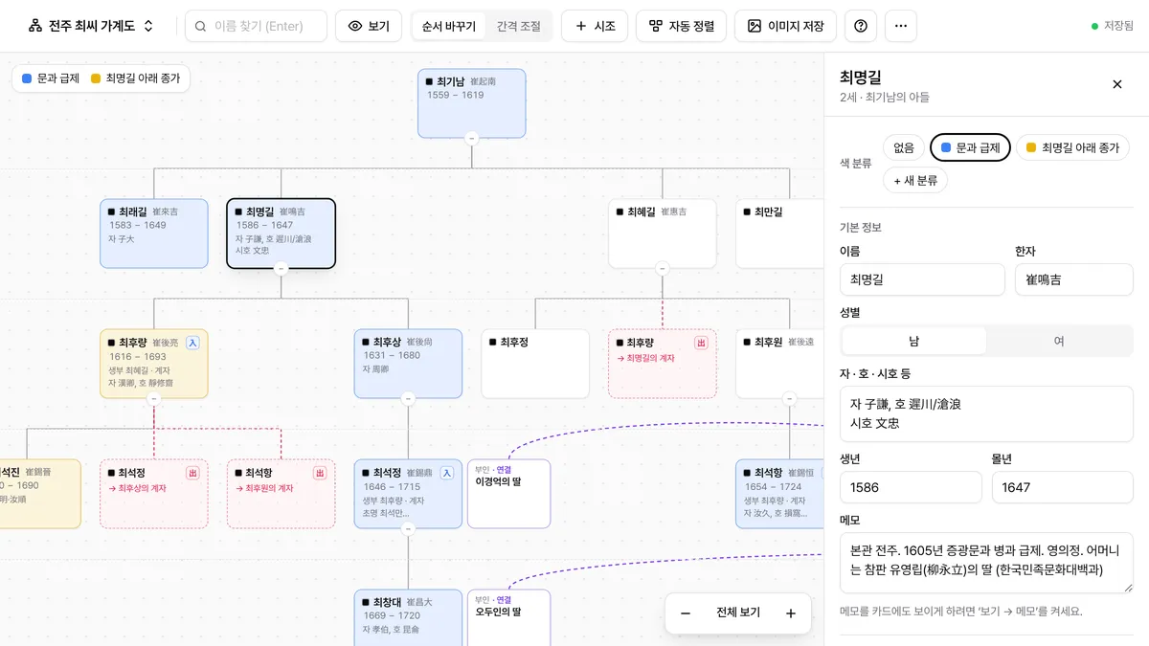Collapse the branch under 최후량 1616–1693
The width and height of the screenshot is (1149, 646).
153,399
